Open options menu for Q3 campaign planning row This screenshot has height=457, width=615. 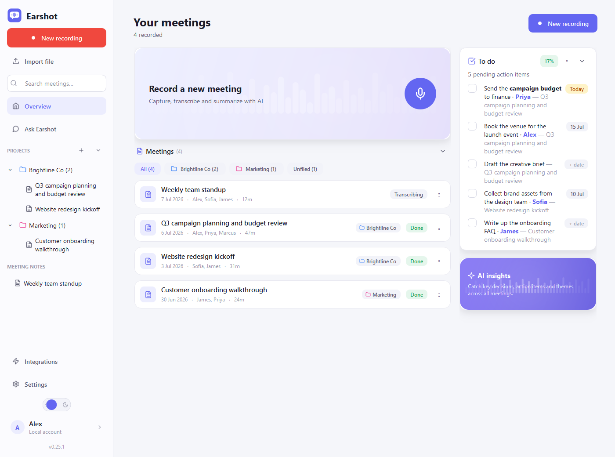[x=439, y=228]
